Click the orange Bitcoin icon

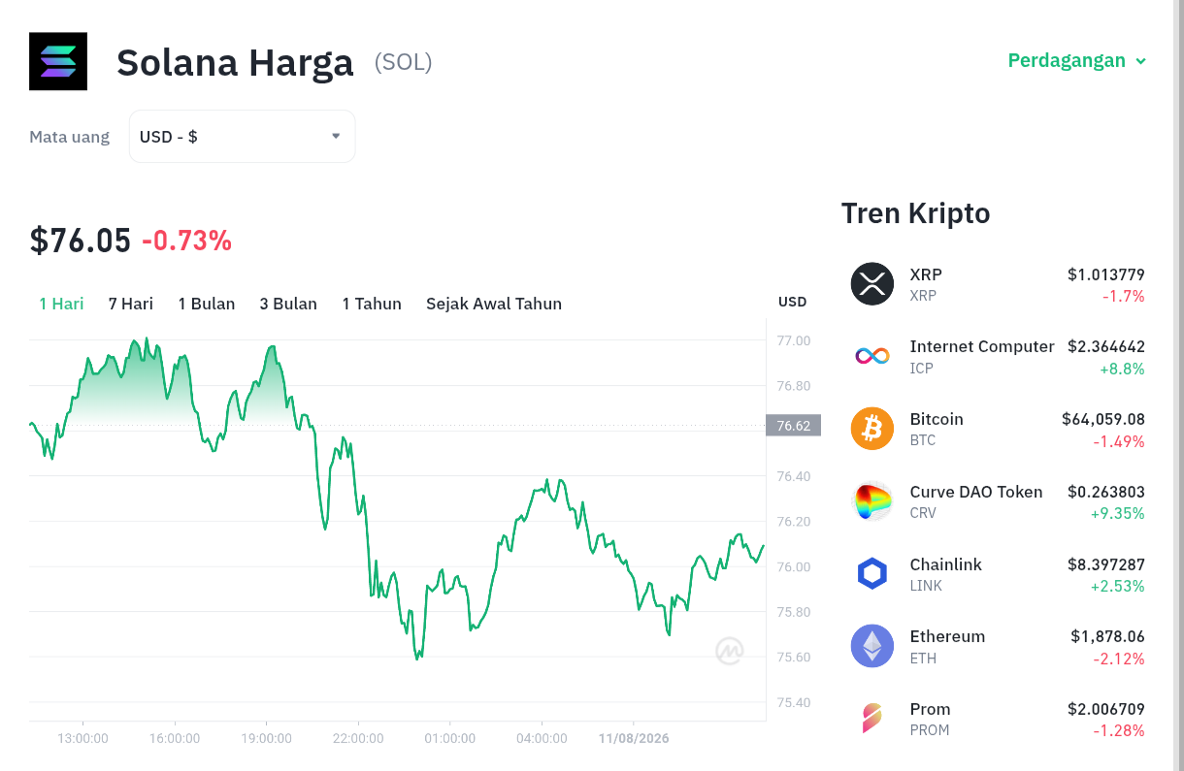tap(872, 429)
